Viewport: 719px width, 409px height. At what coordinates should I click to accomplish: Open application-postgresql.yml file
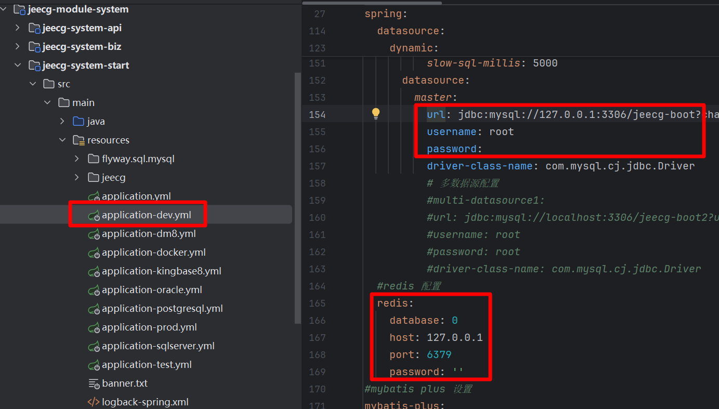tap(162, 309)
